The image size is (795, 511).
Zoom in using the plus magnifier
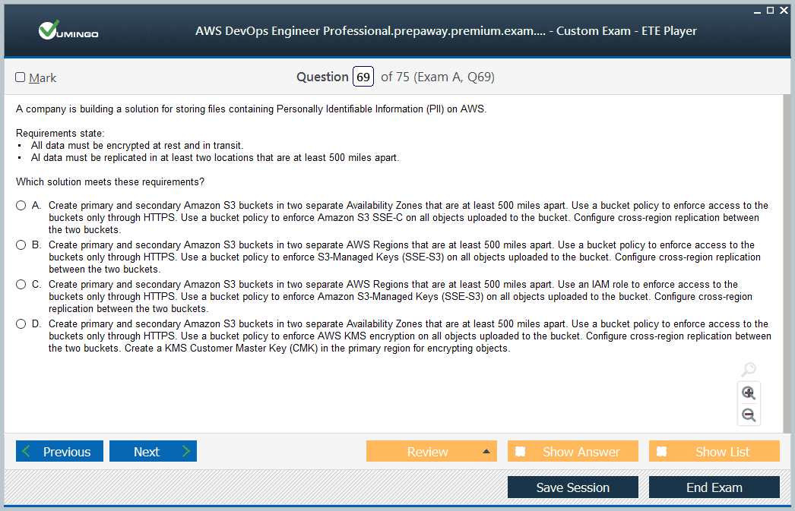749,393
